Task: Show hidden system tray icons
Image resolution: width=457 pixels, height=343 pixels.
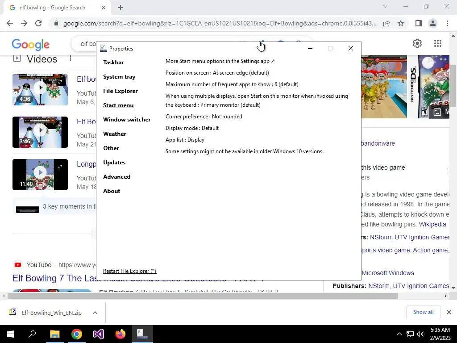Action: [399, 334]
